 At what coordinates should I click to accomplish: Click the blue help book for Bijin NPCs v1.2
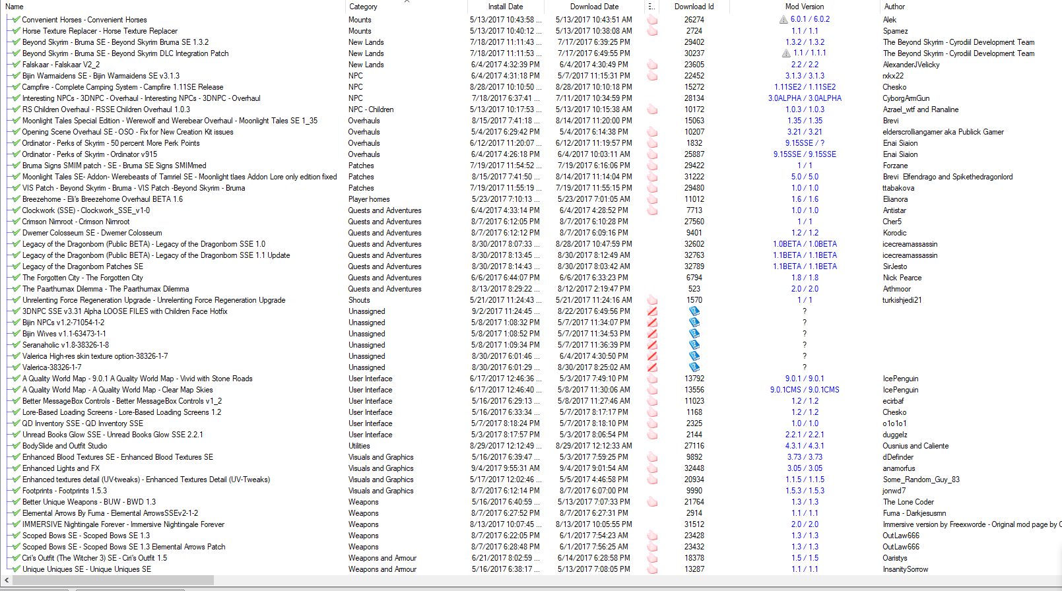click(694, 323)
